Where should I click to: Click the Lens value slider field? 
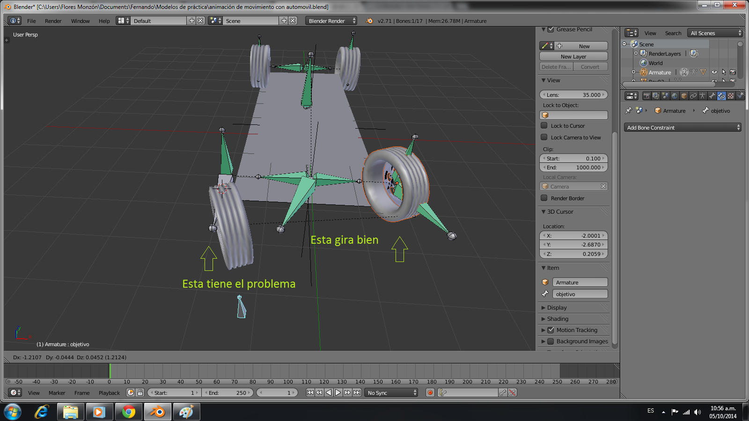(x=573, y=95)
